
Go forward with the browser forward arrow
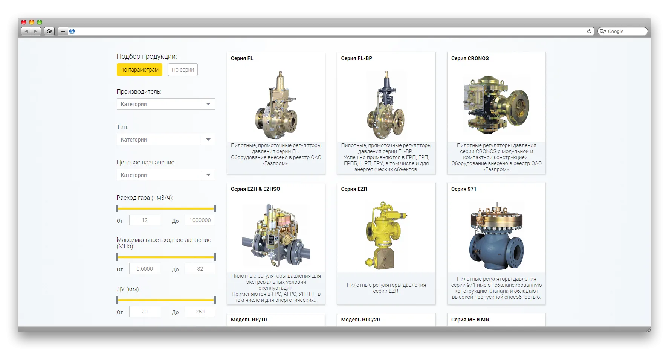[x=36, y=31]
